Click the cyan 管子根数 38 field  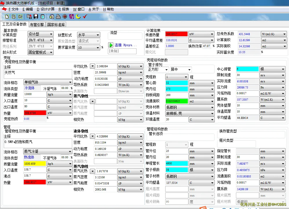[177, 170]
